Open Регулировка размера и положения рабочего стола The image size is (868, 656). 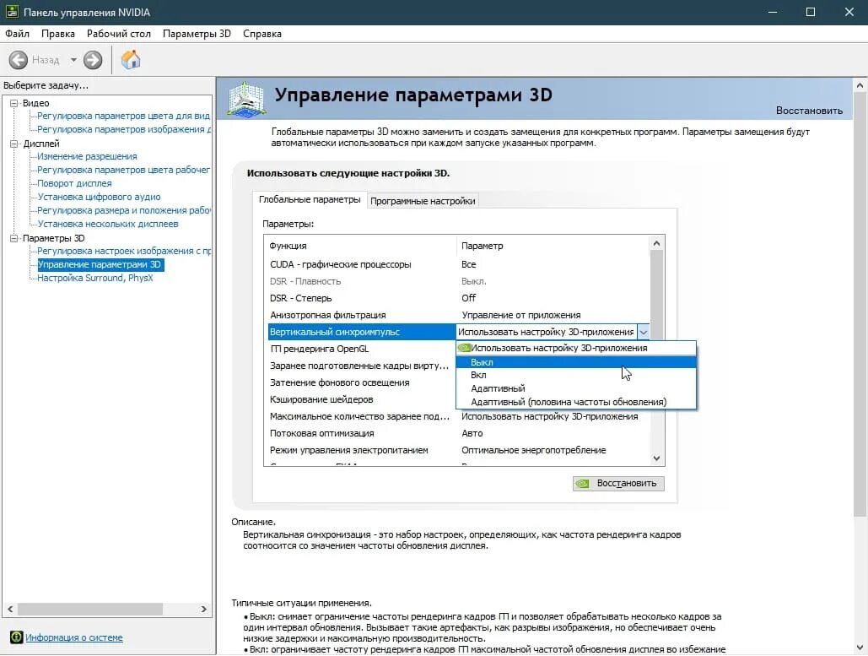tap(123, 210)
